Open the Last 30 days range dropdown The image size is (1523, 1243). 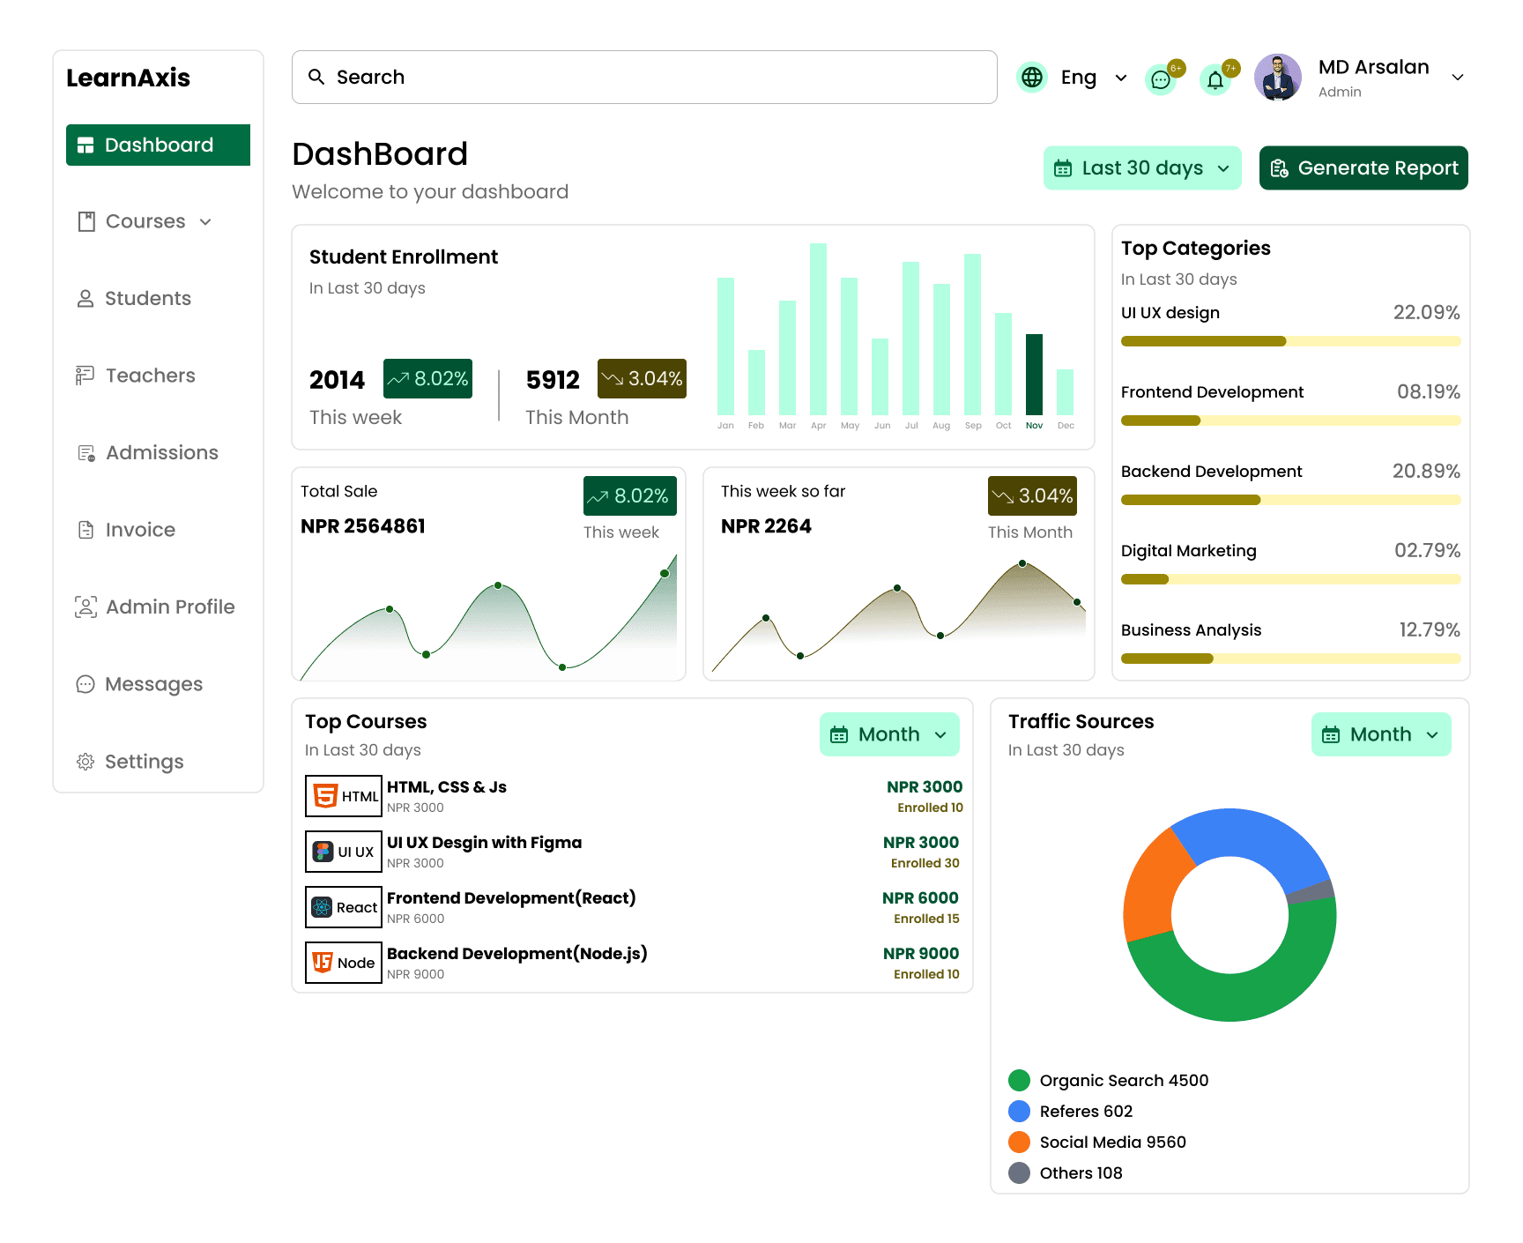(1142, 168)
